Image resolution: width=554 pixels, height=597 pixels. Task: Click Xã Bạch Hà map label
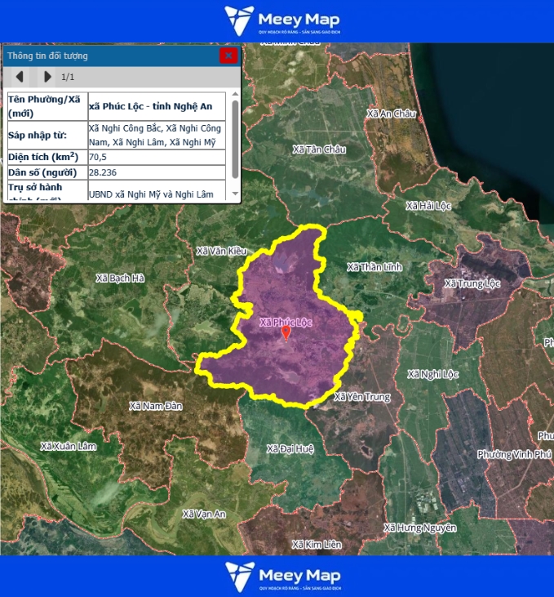[120, 278]
